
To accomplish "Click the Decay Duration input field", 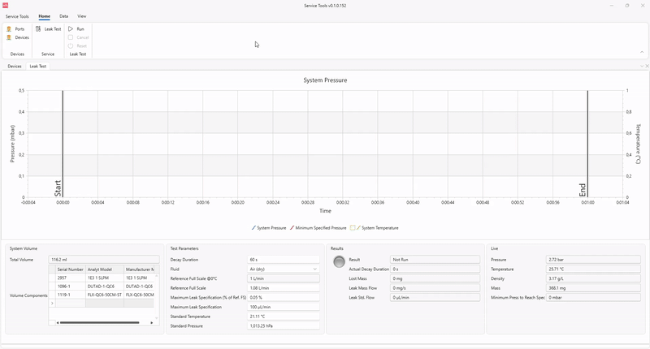I will 284,260.
